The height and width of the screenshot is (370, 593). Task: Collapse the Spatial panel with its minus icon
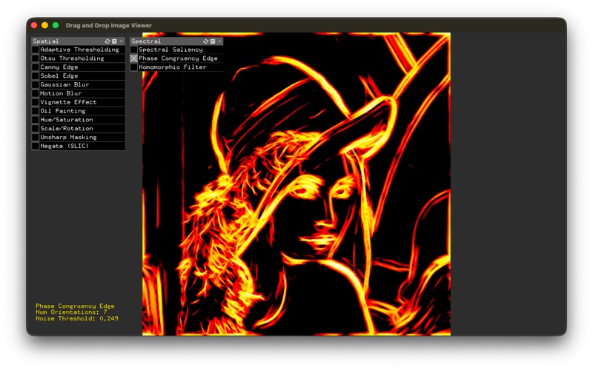pyautogui.click(x=121, y=41)
